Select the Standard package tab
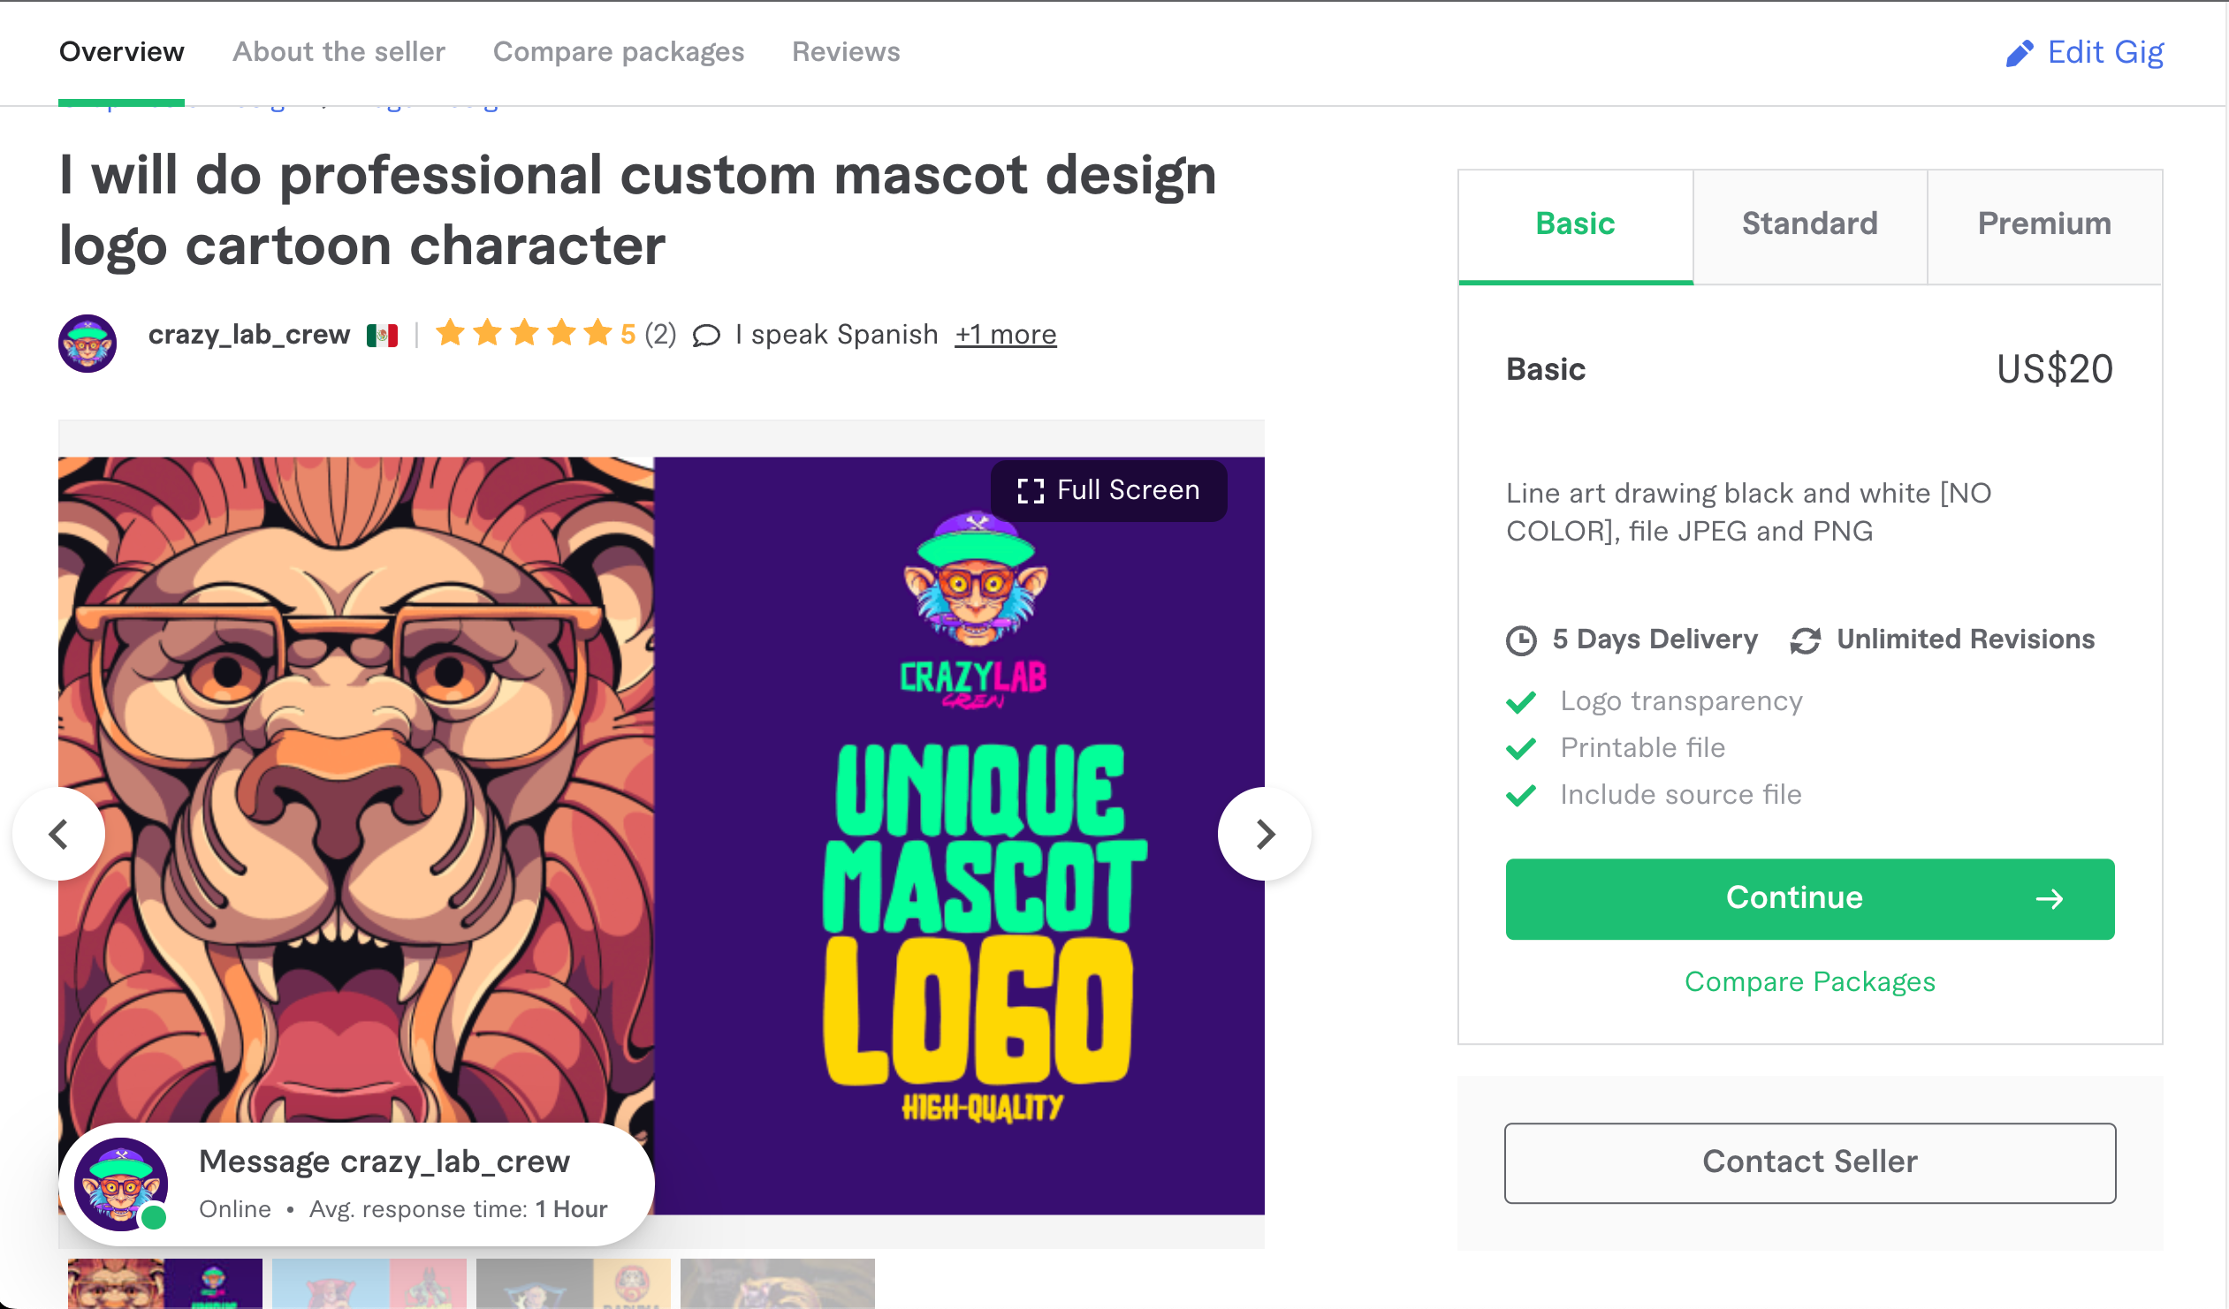The width and height of the screenshot is (2229, 1309). 1809,223
